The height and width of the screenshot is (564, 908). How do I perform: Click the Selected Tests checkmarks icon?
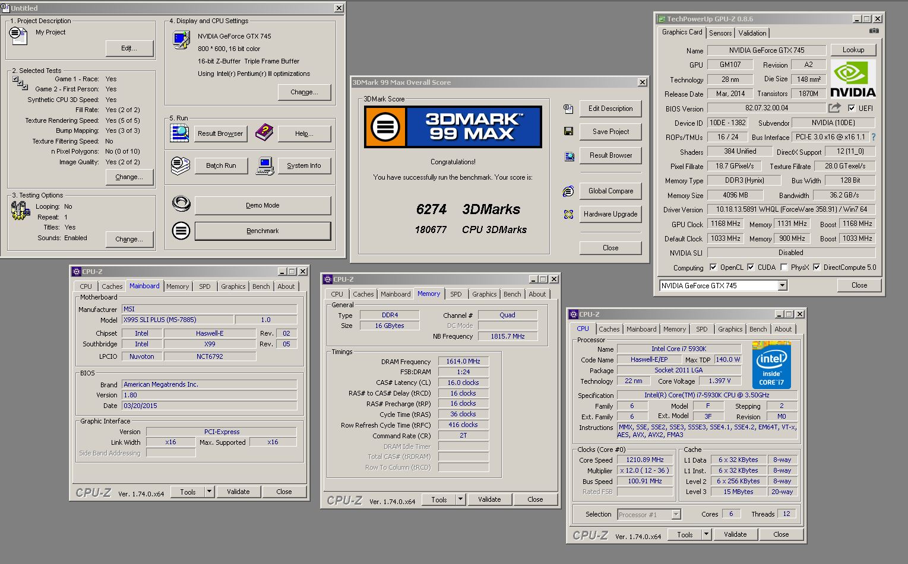20,82
